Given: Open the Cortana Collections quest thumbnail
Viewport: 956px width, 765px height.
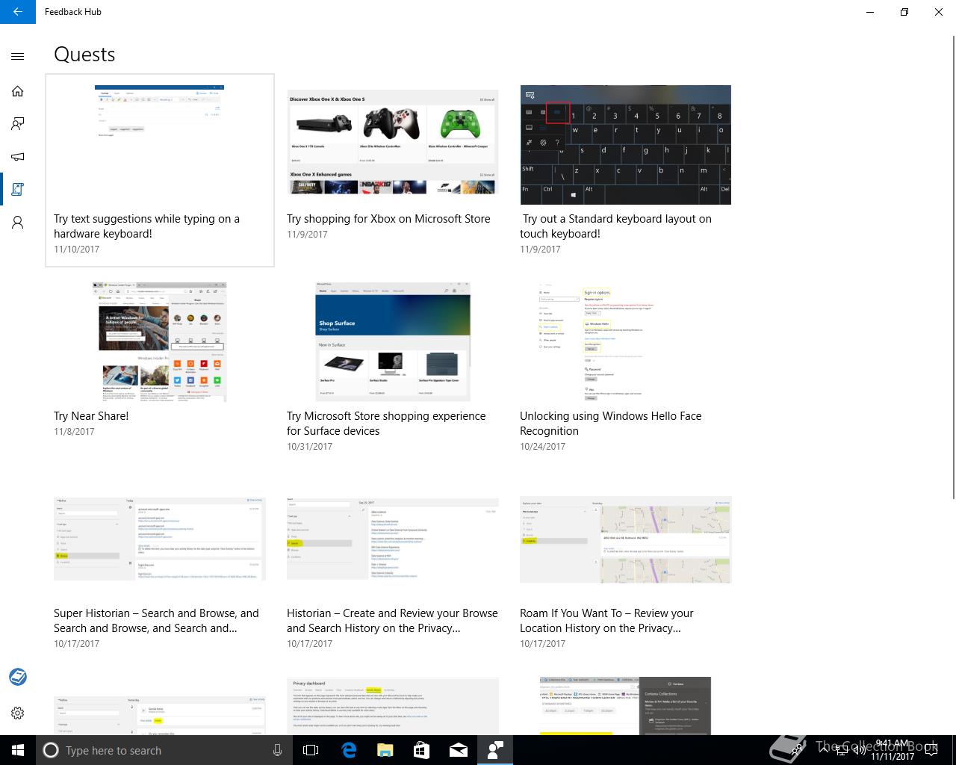Looking at the screenshot, I should [x=625, y=706].
